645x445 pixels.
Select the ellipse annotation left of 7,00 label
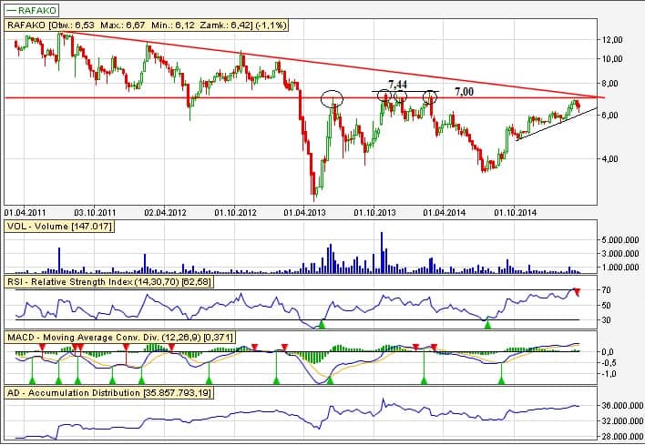[x=431, y=95]
